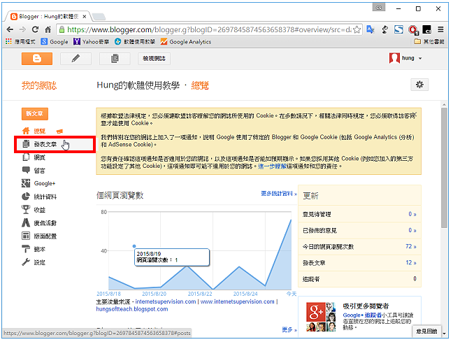Open the hung account dropdown
453x342 pixels.
click(405, 58)
